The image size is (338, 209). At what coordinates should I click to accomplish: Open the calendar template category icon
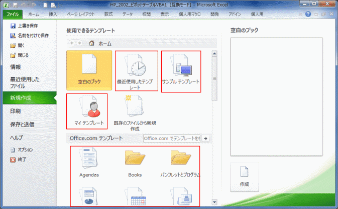tap(136, 196)
